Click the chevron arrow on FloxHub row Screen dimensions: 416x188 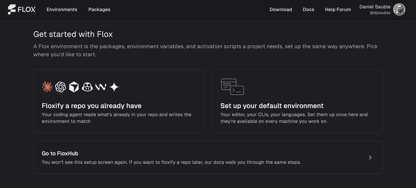pos(370,157)
